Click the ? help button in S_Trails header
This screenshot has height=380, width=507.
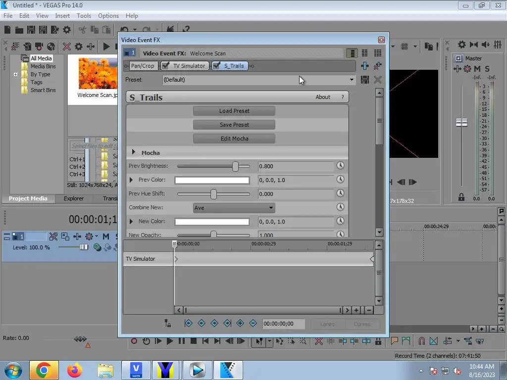(343, 97)
